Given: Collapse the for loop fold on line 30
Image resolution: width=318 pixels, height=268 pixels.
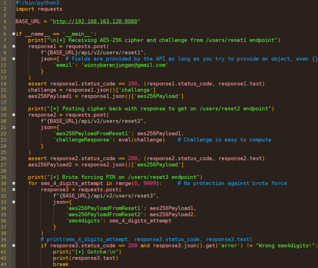Looking at the screenshot, I should click(14, 183).
